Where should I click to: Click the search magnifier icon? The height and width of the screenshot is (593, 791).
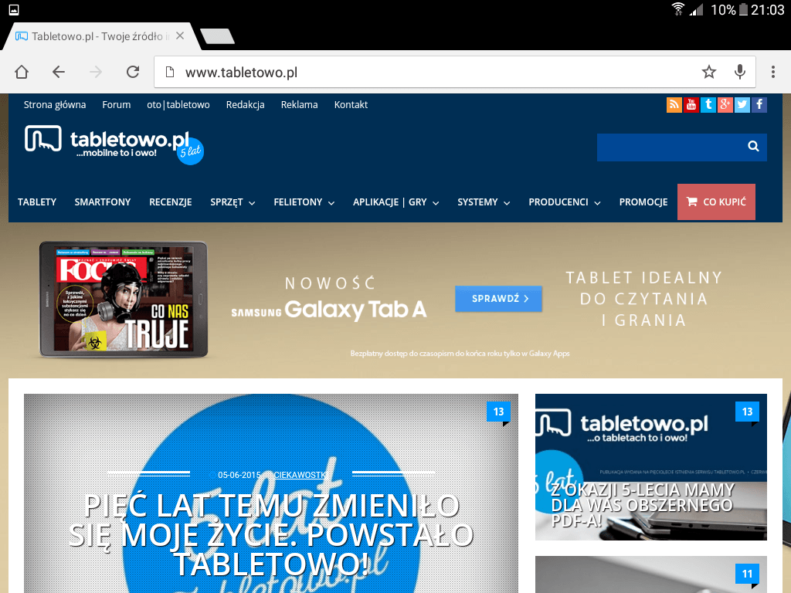(753, 146)
